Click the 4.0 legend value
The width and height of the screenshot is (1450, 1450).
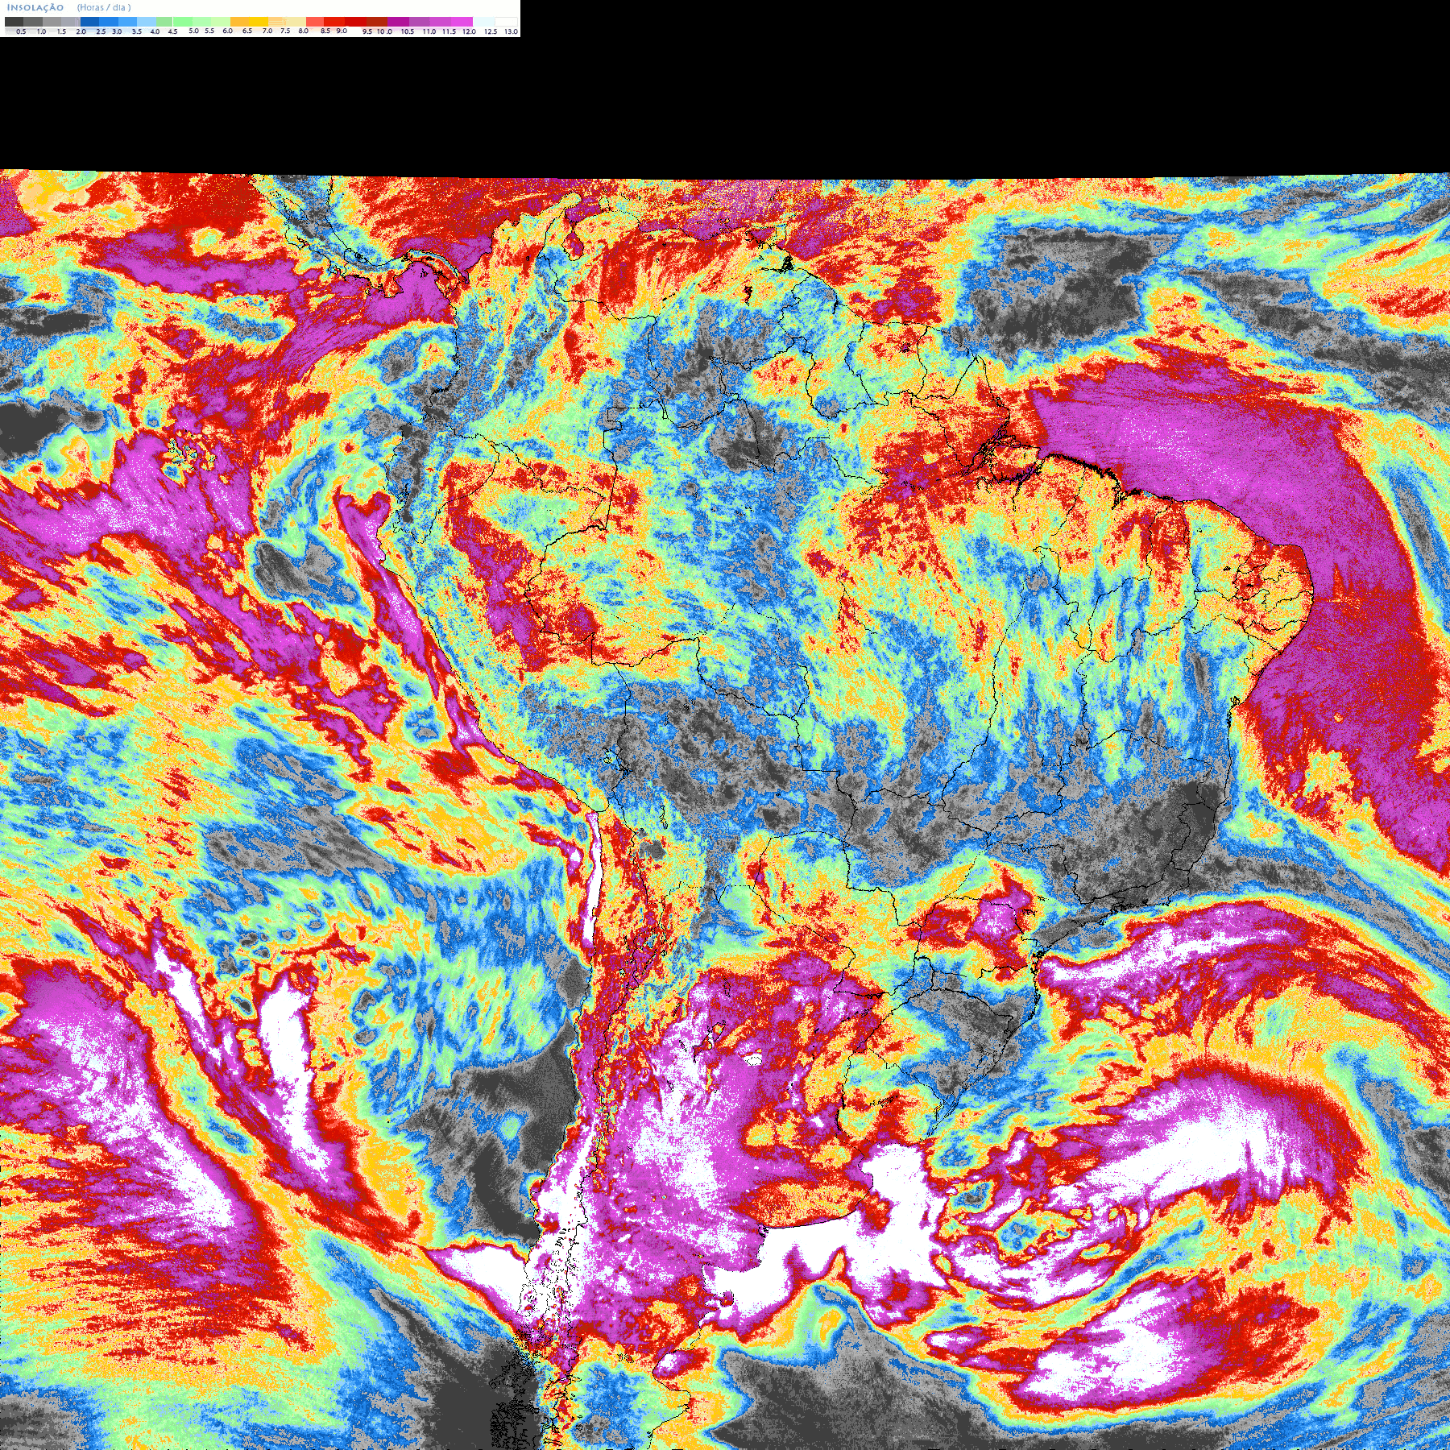pos(155,31)
